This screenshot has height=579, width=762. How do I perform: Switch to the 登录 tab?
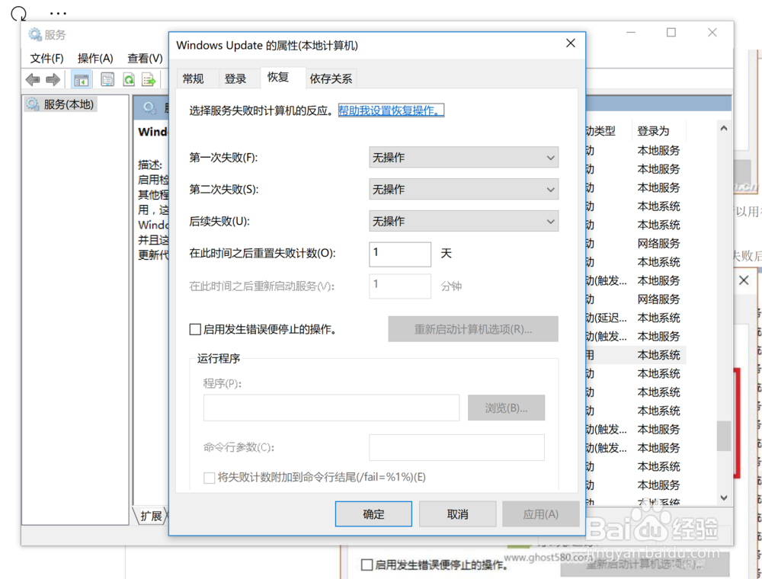(x=235, y=78)
